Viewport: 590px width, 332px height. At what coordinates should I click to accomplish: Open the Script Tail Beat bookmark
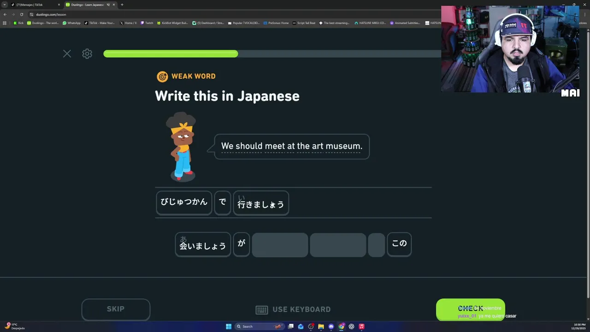point(304,23)
